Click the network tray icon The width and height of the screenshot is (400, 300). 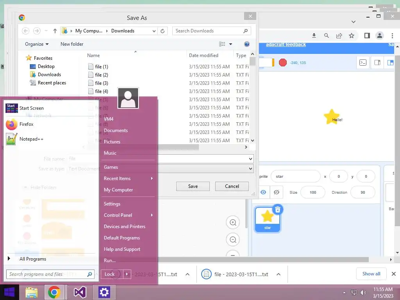[354, 292]
